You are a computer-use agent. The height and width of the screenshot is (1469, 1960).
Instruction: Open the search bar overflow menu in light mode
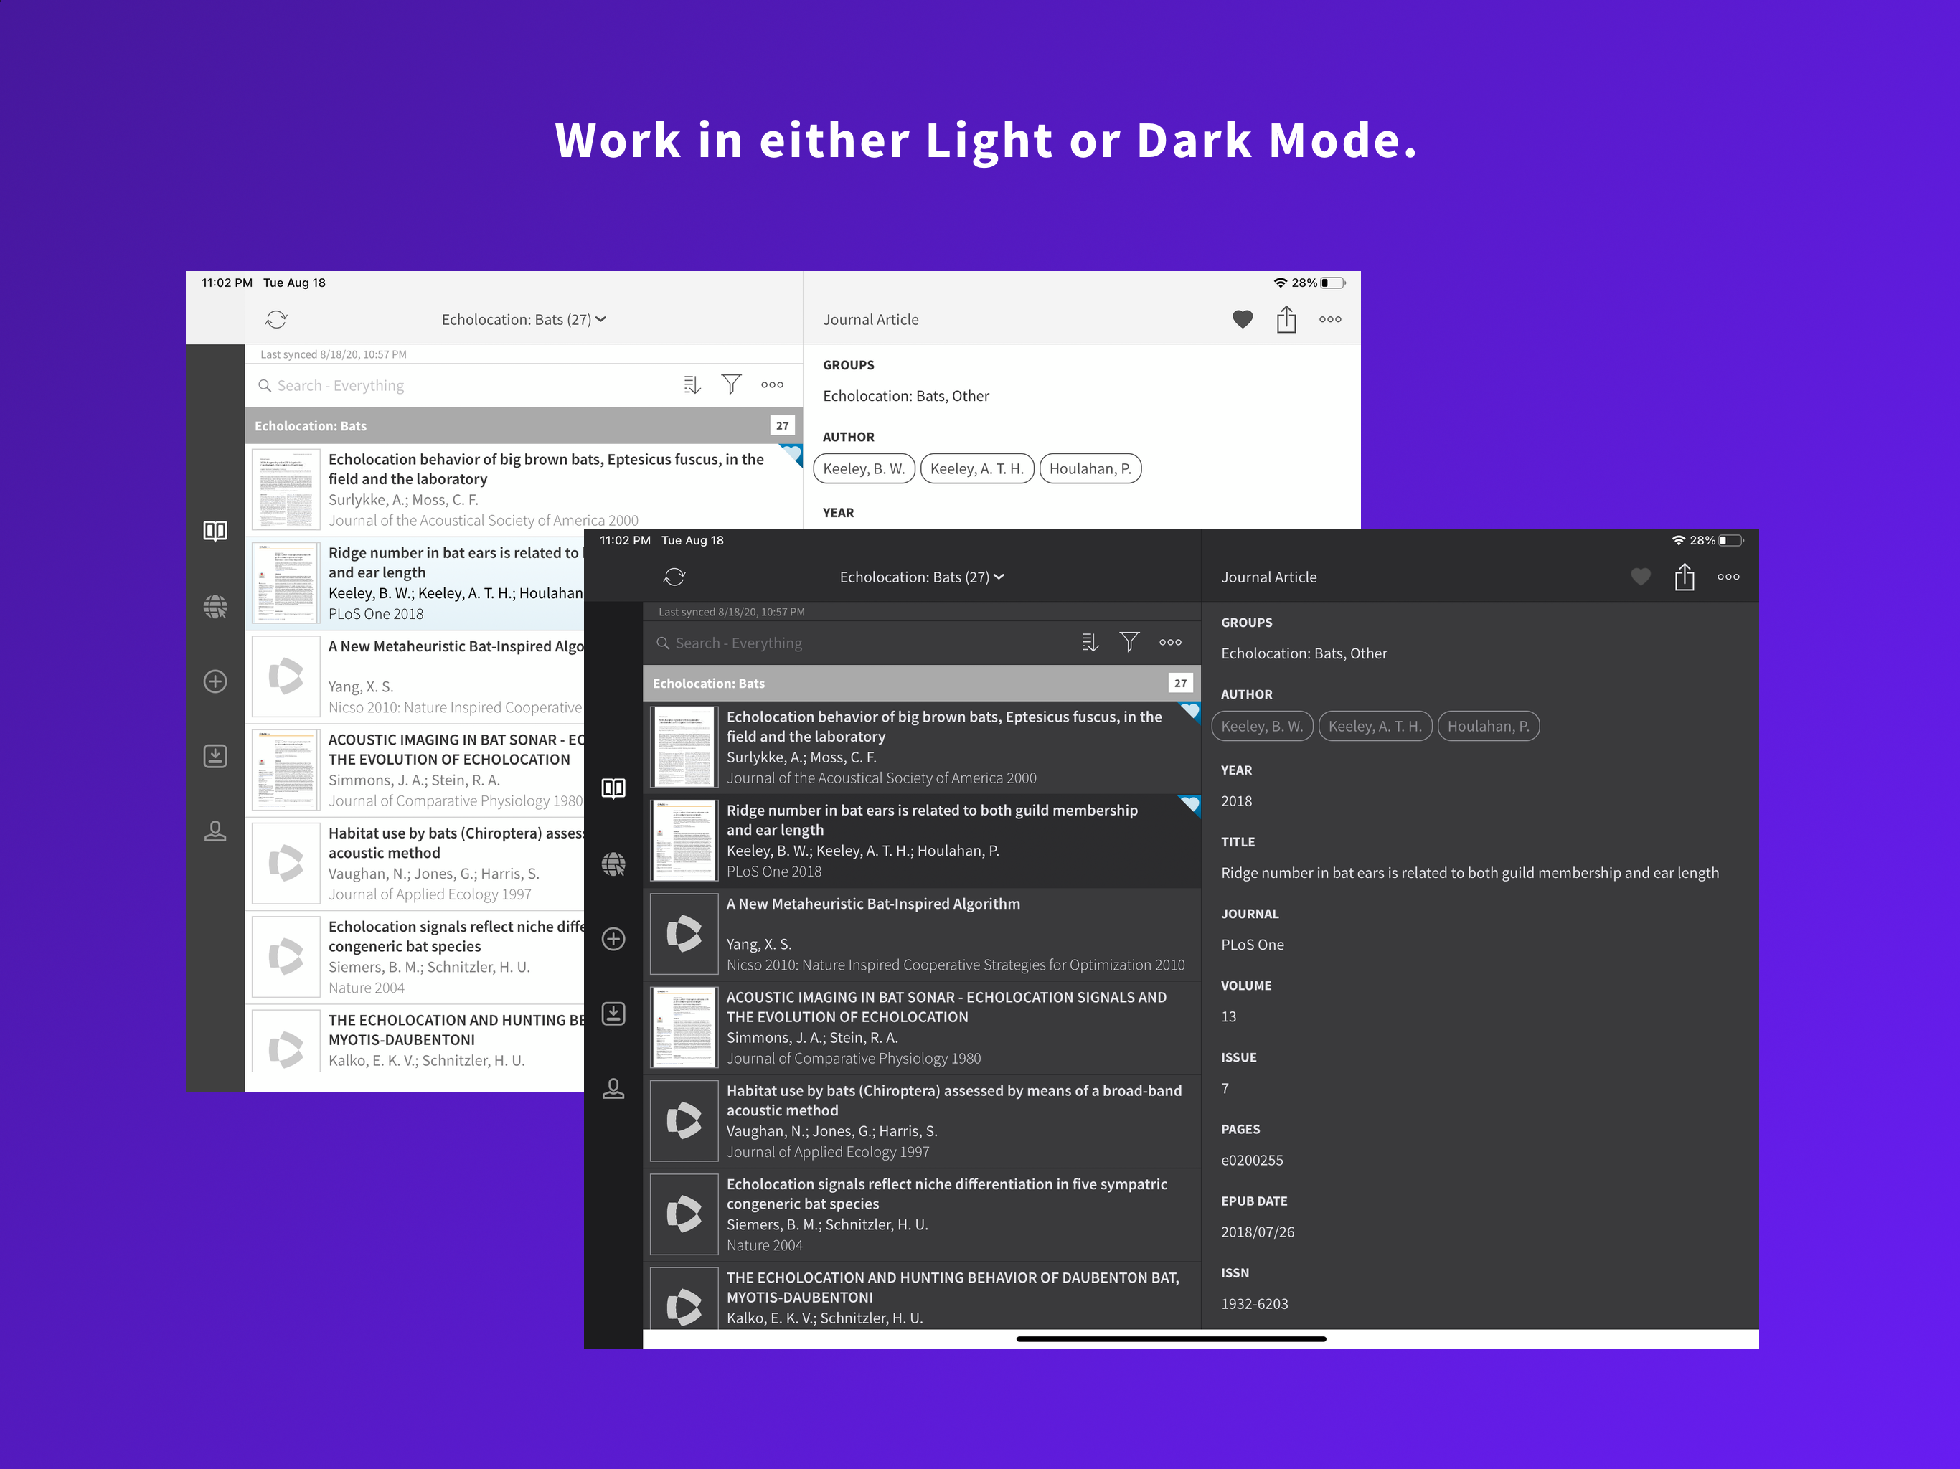(x=772, y=384)
